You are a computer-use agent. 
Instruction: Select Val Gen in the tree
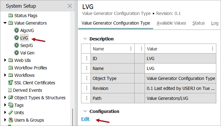(27, 53)
